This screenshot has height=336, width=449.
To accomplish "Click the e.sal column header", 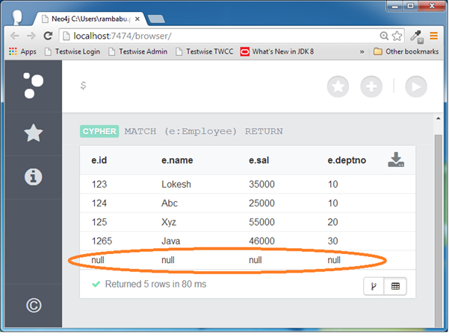I will [x=258, y=160].
